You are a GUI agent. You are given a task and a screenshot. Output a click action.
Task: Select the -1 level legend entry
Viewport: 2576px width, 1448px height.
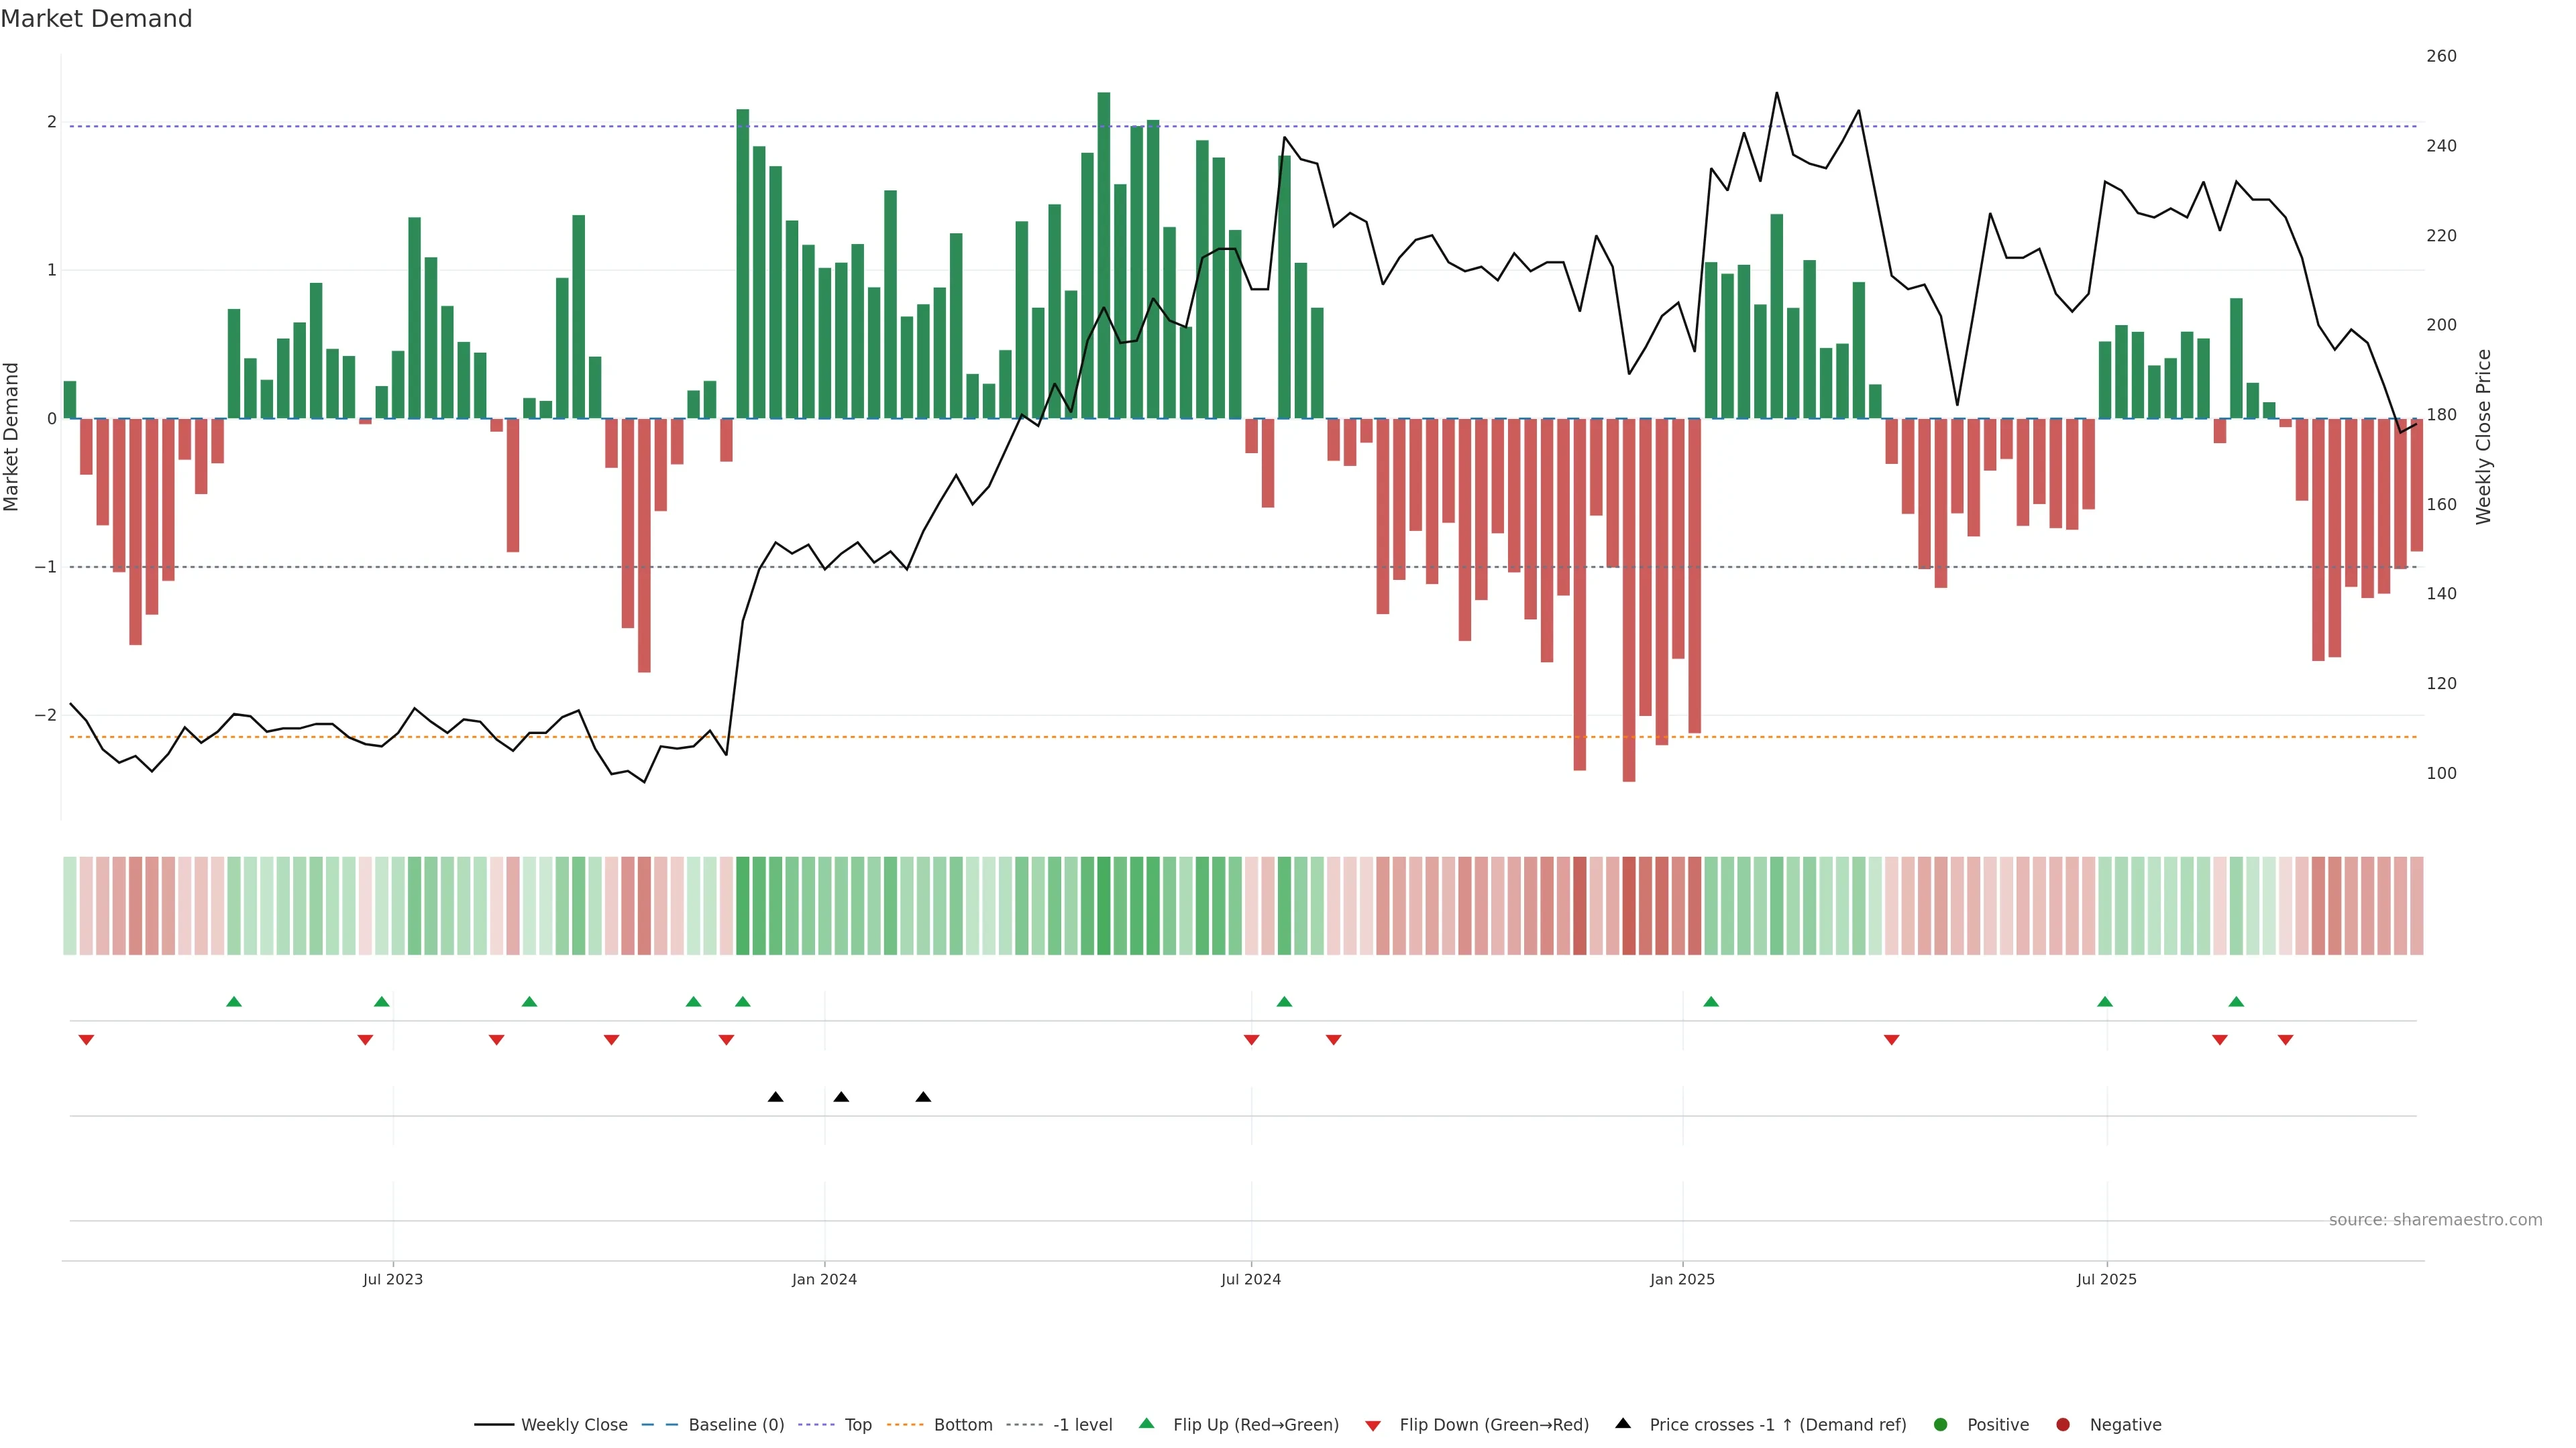pyautogui.click(x=1082, y=1424)
